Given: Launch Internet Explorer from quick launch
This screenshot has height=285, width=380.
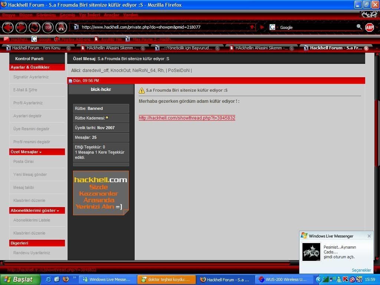Looking at the screenshot, I should [49, 279].
